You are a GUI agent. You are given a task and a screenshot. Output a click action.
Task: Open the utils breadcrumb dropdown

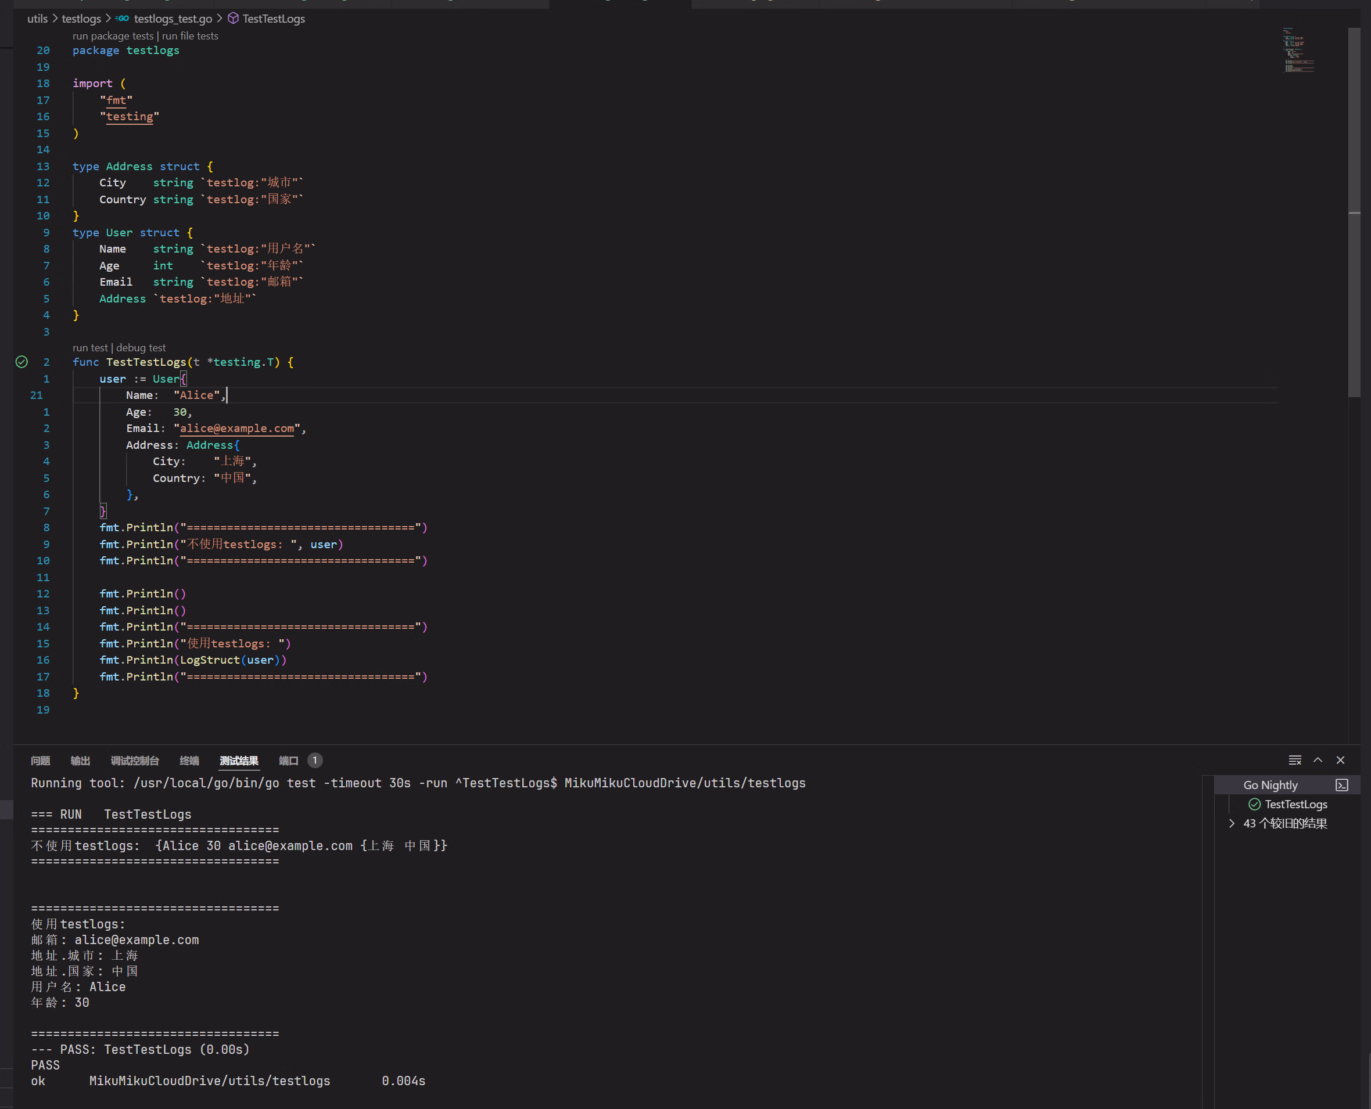point(37,19)
